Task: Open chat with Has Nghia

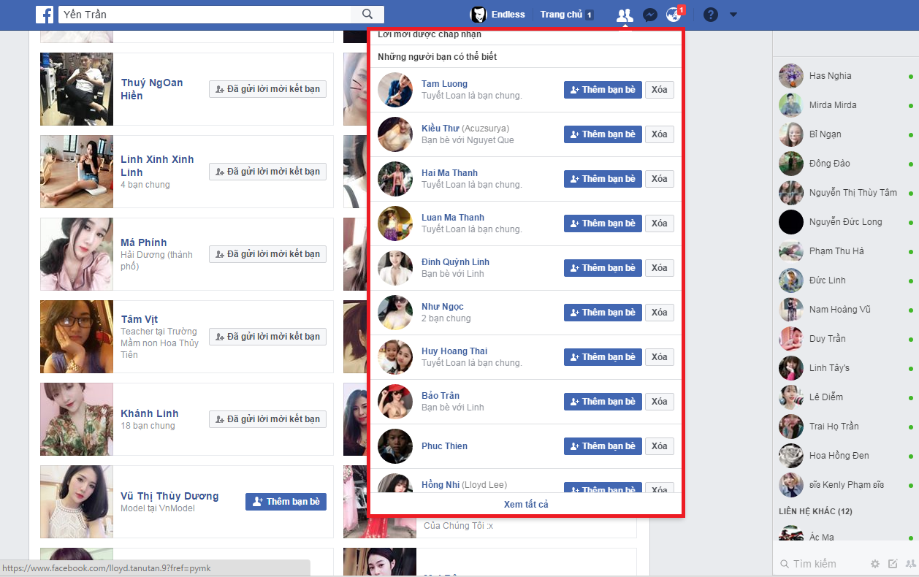Action: pyautogui.click(x=845, y=76)
